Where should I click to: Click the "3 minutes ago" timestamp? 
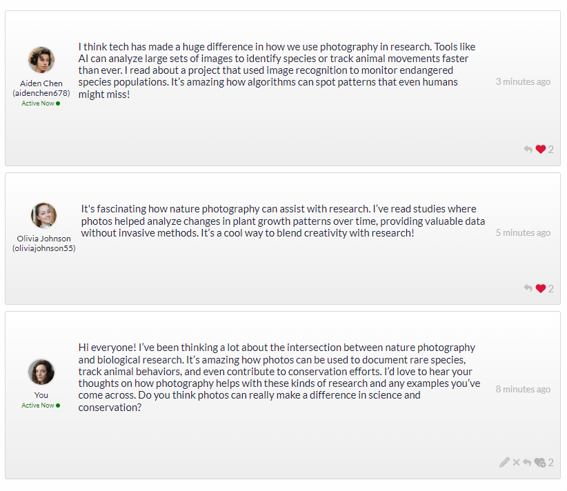(x=523, y=81)
